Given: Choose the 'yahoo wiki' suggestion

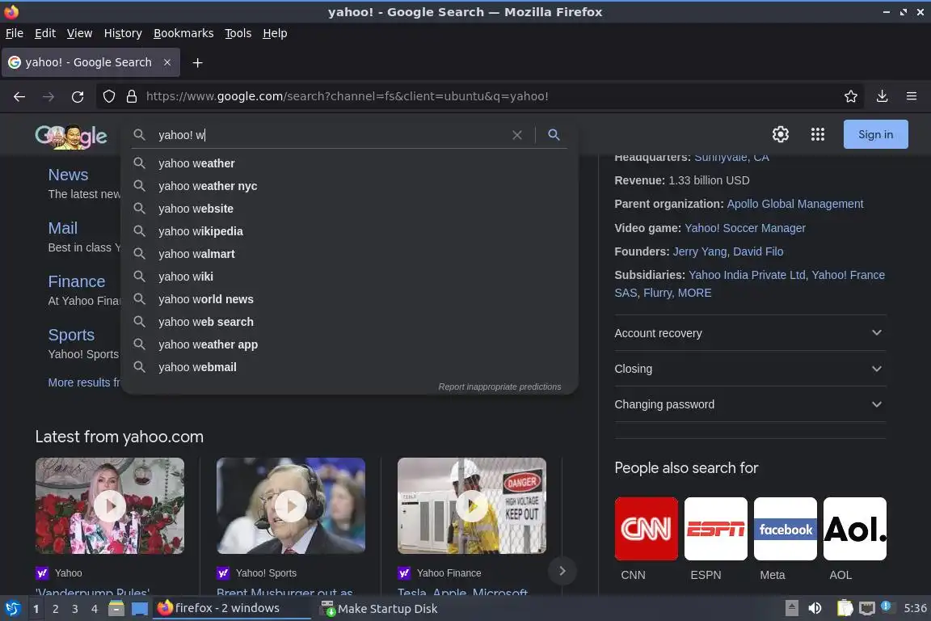Looking at the screenshot, I should [349, 277].
